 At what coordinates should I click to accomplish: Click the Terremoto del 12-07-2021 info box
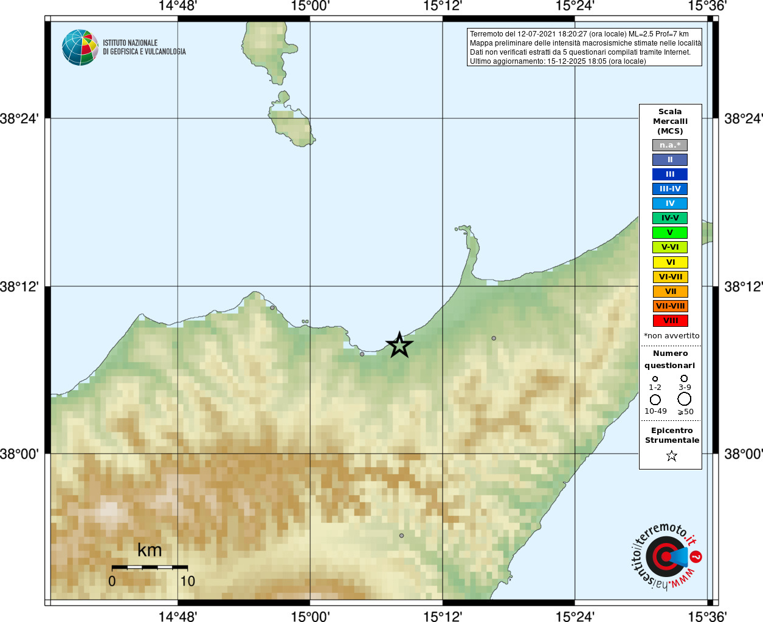584,47
